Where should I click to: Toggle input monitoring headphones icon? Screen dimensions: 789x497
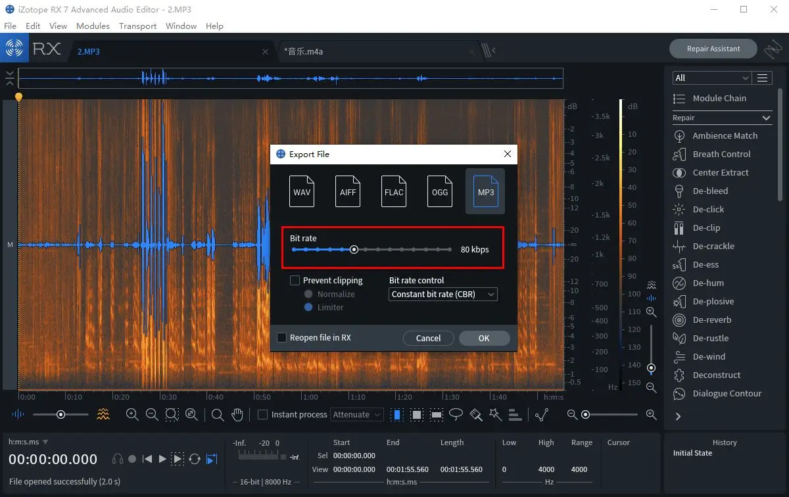118,459
